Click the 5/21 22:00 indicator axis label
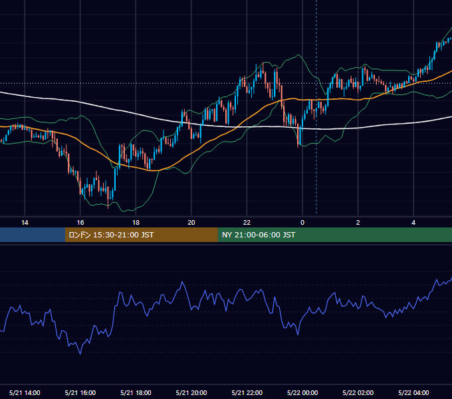Image resolution: width=452 pixels, height=399 pixels. click(247, 392)
